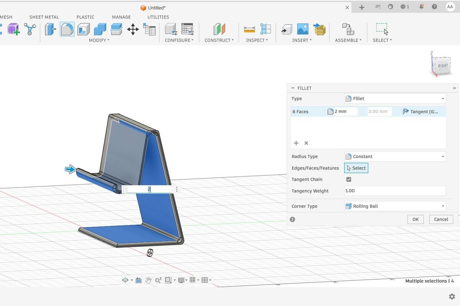Open the Viewports layout icon
Viewport: 460px width, 306px height.
[x=205, y=280]
